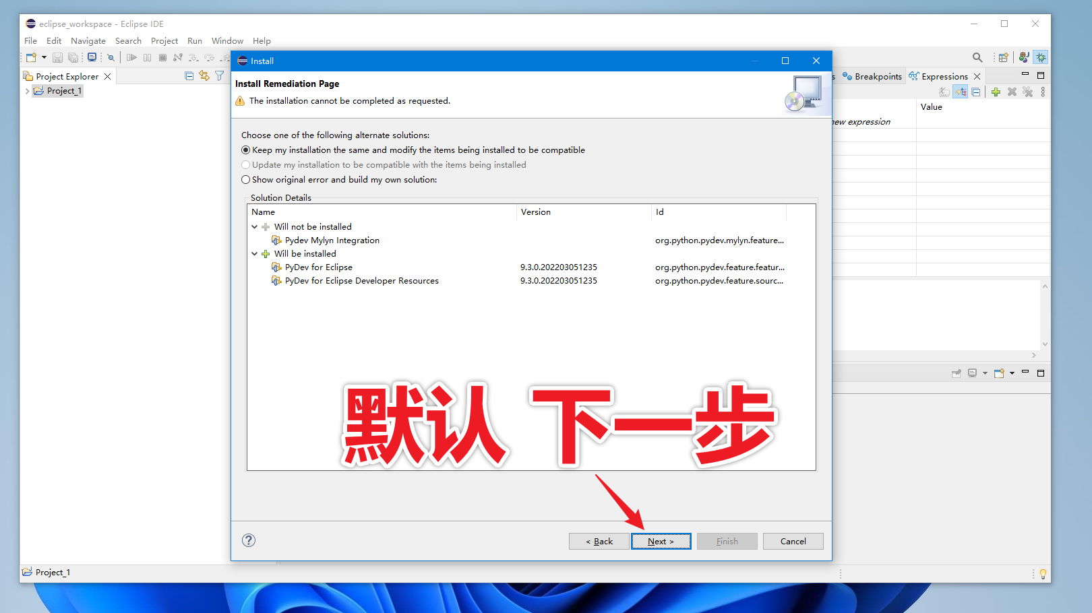
Task: Expand the Project_1 tree node
Action: pyautogui.click(x=27, y=91)
